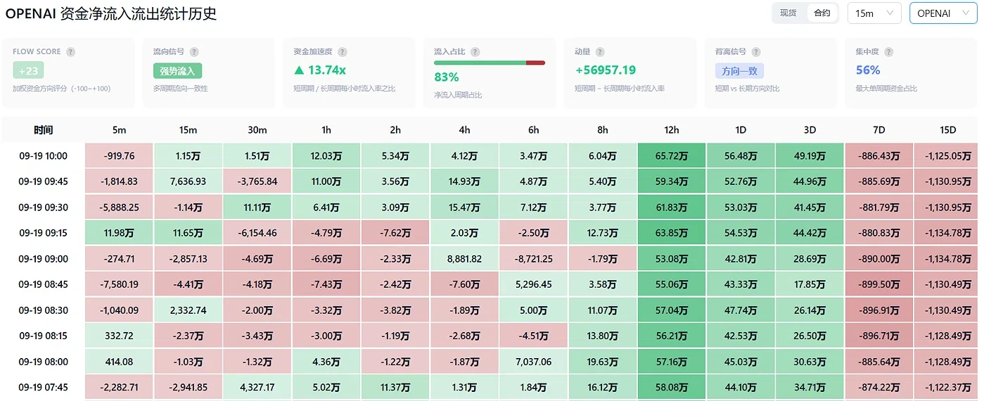Open the 15m interval dropdown
Image resolution: width=984 pixels, height=401 pixels.
point(874,13)
